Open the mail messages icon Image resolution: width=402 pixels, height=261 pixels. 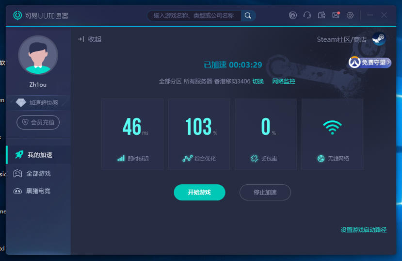click(x=336, y=15)
